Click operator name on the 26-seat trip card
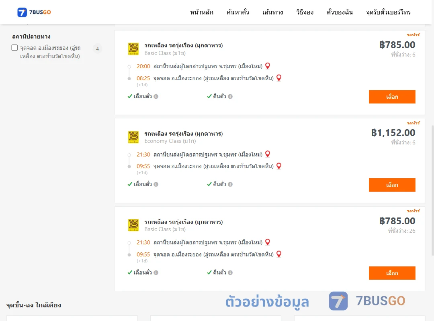The height and width of the screenshot is (321, 434). (x=184, y=222)
